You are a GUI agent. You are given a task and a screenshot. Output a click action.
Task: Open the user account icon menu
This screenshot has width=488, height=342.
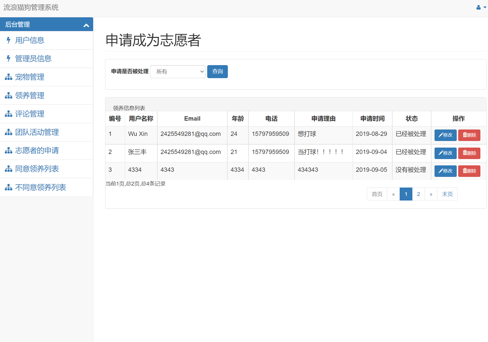[479, 7]
